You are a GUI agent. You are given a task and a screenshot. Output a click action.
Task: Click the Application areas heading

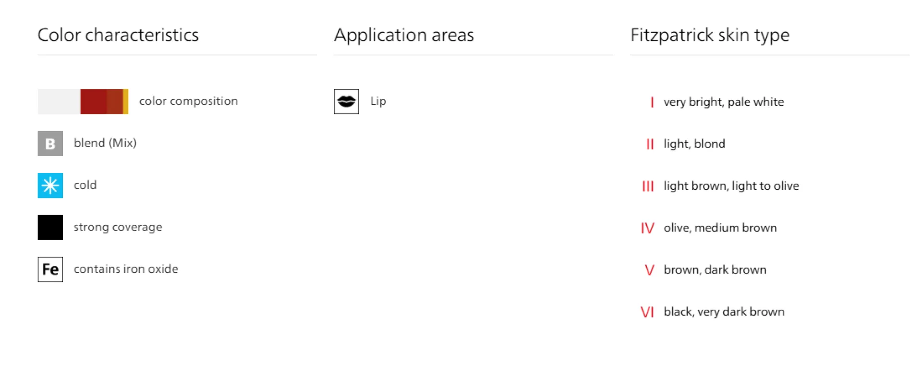(404, 35)
